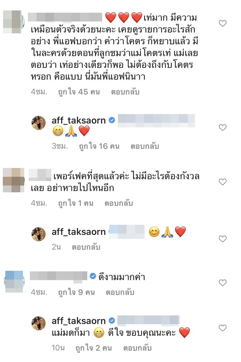Reply to the comment with 45 likes
This screenshot has height=362, width=241.
[125, 92]
